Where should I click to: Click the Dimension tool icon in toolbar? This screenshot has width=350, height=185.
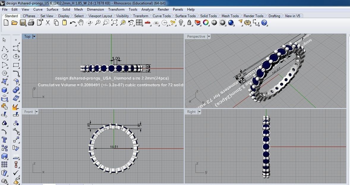pyautogui.click(x=256, y=23)
